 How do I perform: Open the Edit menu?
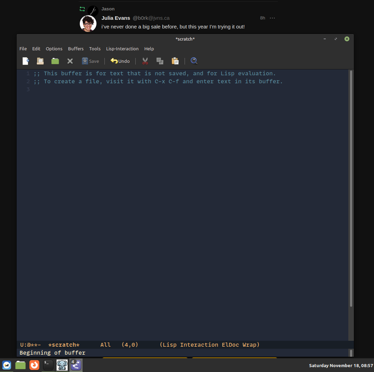click(x=36, y=49)
